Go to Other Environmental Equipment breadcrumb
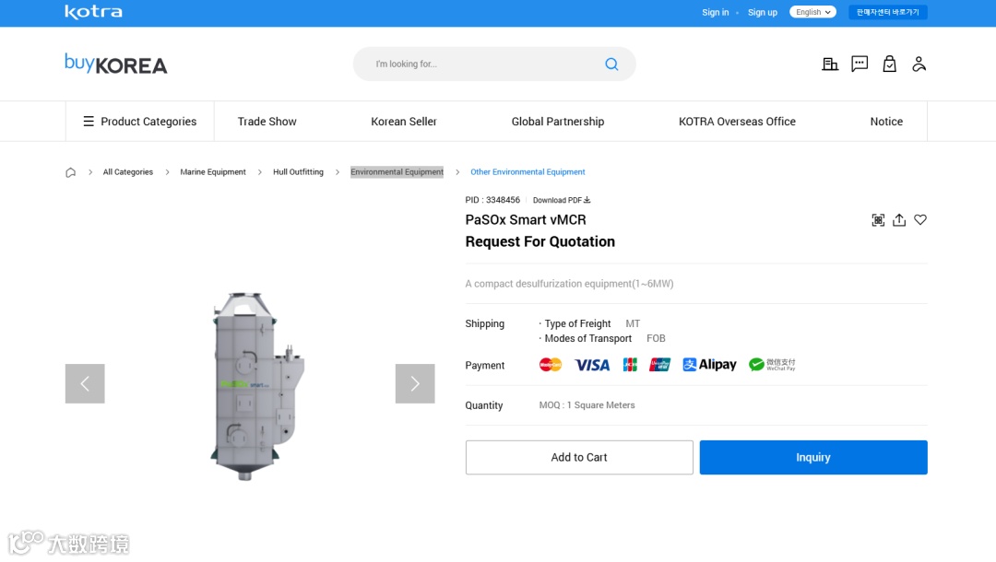 528,172
